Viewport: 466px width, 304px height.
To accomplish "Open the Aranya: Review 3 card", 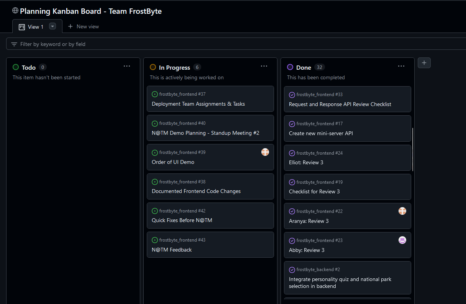I will click(308, 221).
